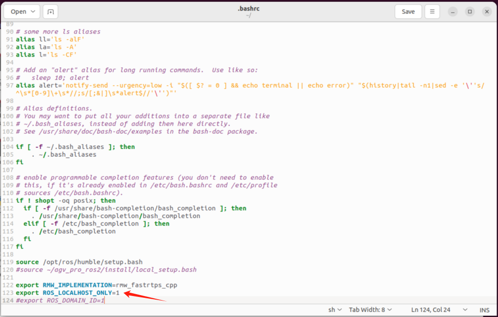Change Tab Width: 8 setting
Screen dimensions: 498x317
click(370, 310)
